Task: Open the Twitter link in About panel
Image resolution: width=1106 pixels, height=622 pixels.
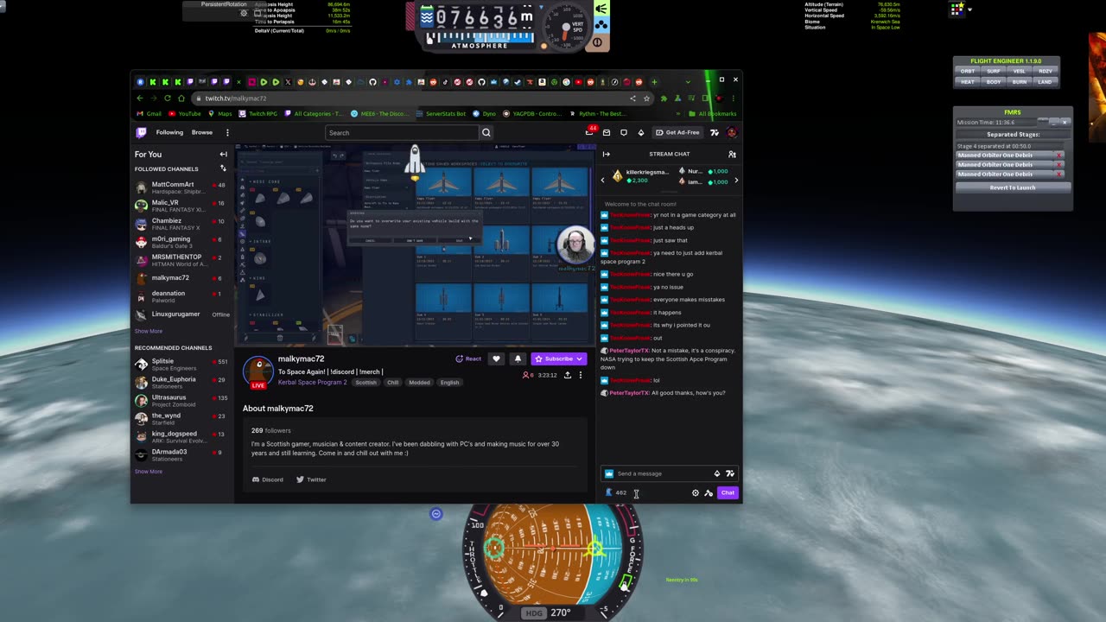Action: pos(311,479)
